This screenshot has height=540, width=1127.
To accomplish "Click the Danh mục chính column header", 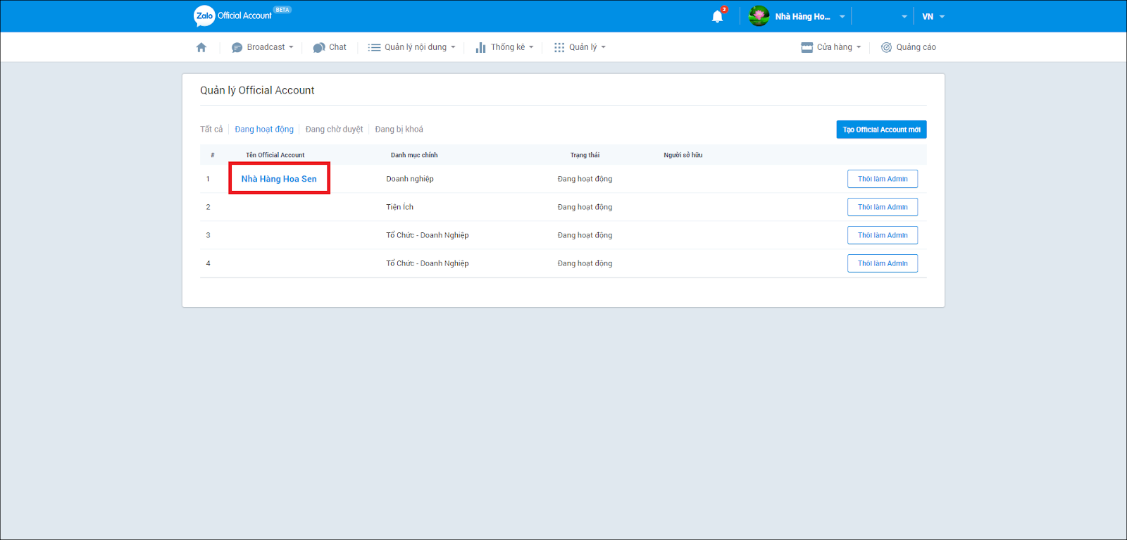I will 414,155.
